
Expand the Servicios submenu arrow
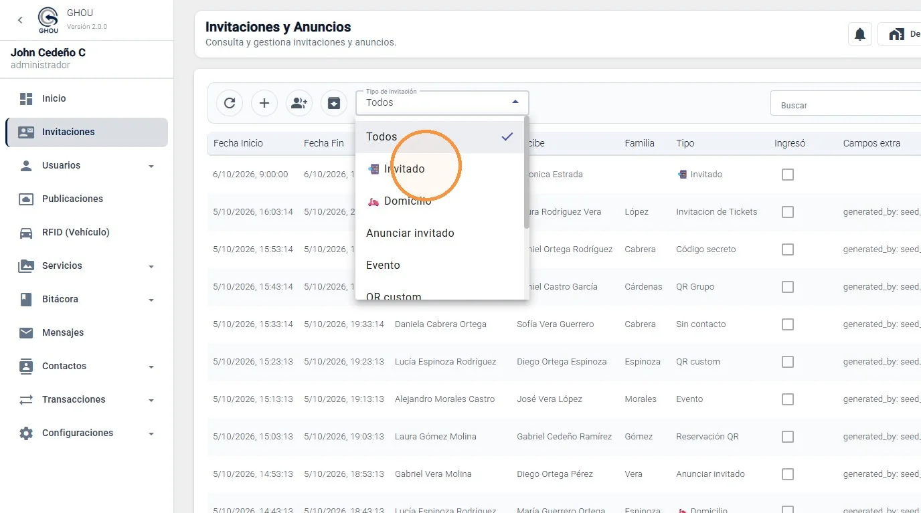point(151,266)
